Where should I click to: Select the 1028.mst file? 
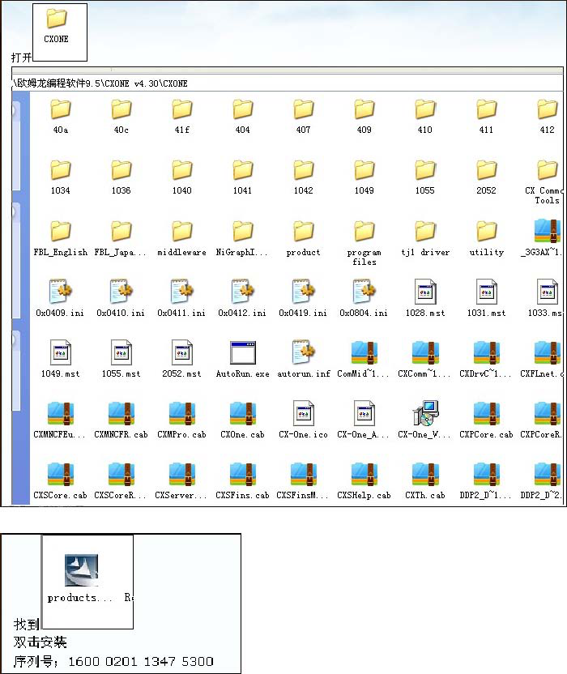click(x=424, y=298)
